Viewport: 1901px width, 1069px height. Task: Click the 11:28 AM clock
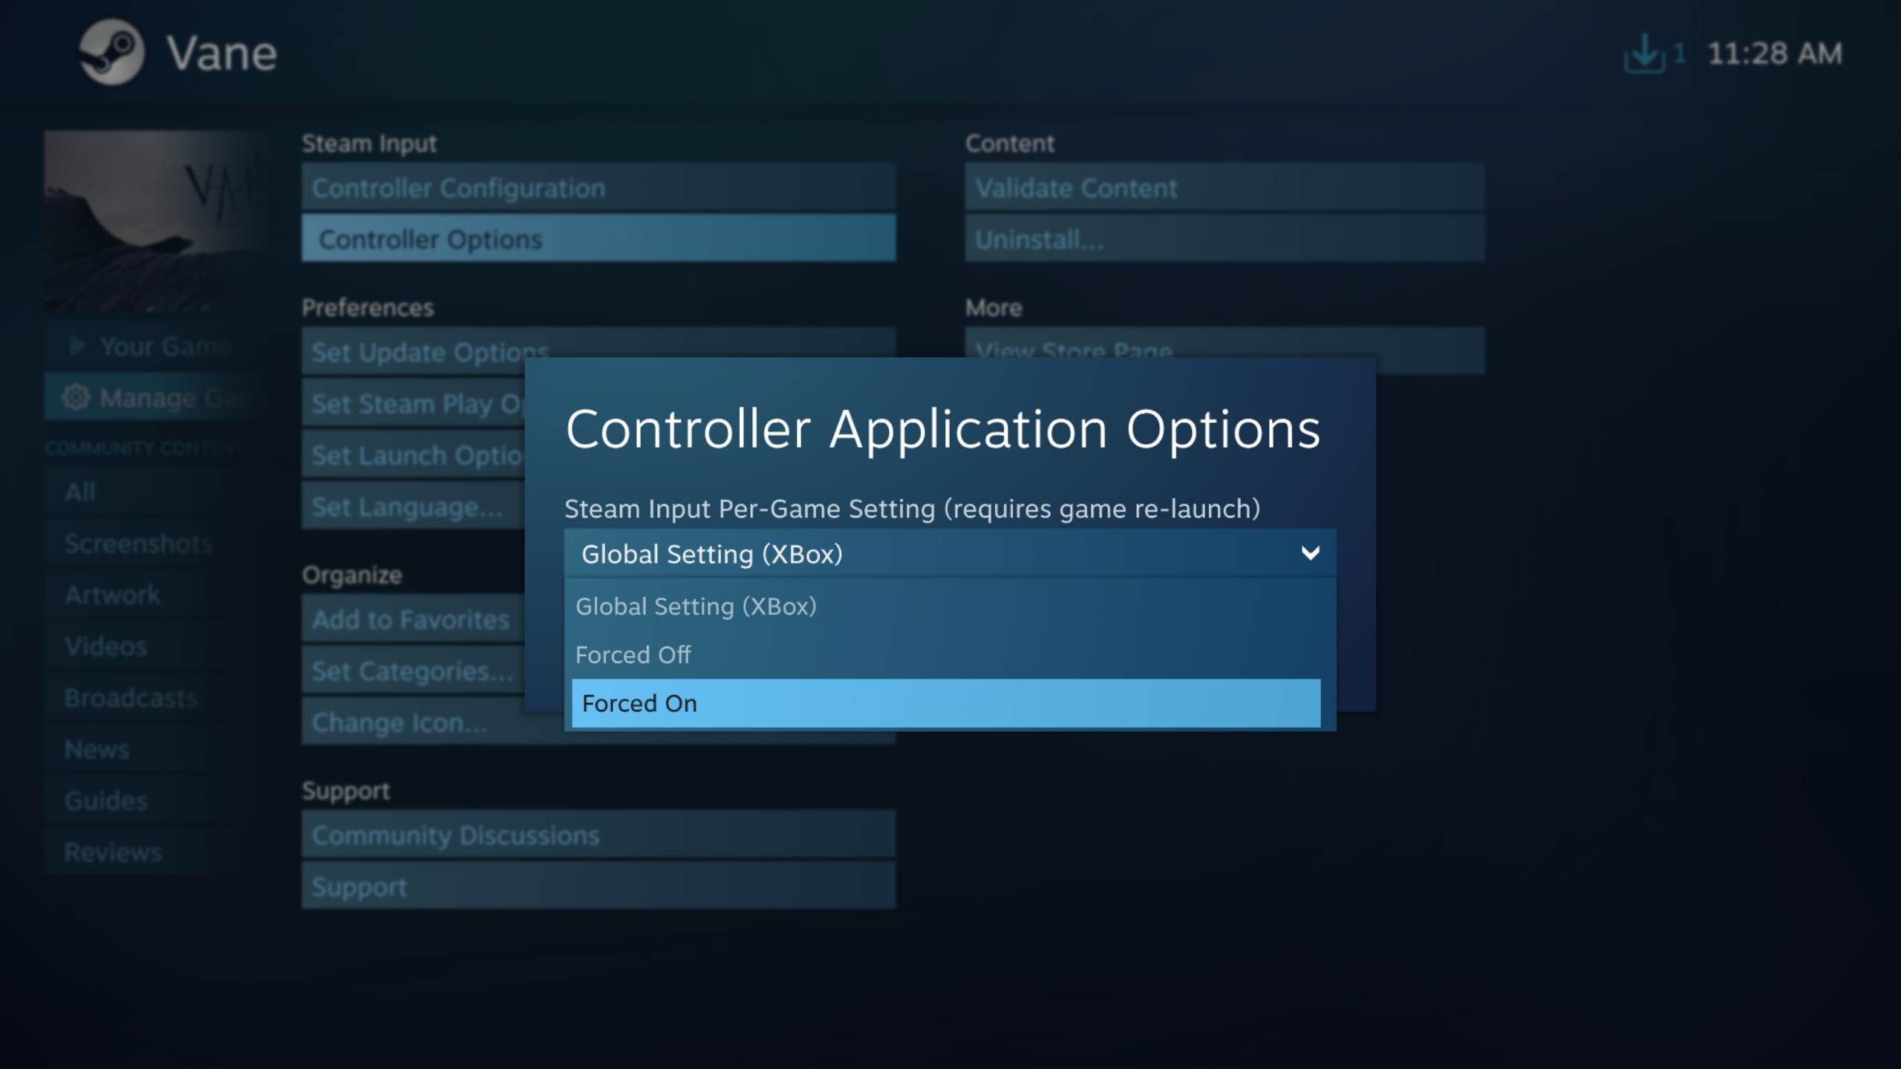coord(1775,53)
